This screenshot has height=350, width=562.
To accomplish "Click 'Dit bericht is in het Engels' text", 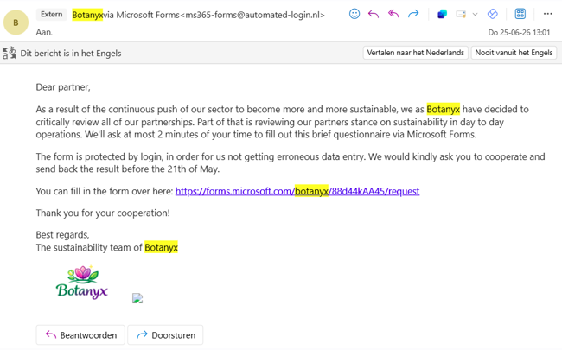I will tap(71, 54).
